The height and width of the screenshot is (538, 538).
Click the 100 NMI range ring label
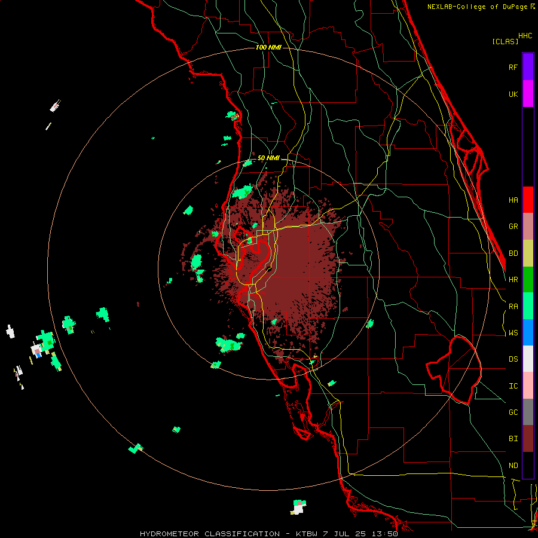(x=268, y=47)
